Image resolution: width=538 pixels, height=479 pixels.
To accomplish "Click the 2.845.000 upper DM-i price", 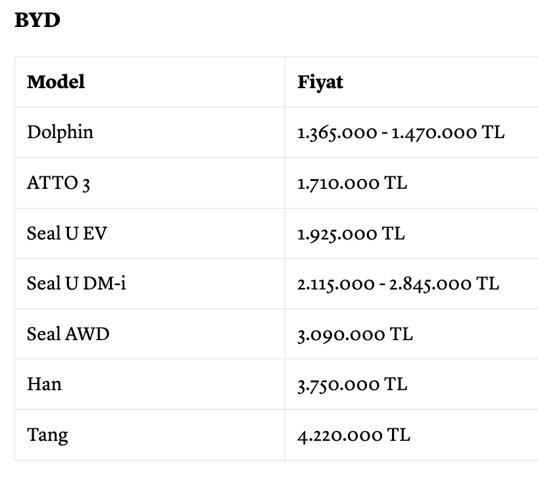I will click(x=430, y=284).
